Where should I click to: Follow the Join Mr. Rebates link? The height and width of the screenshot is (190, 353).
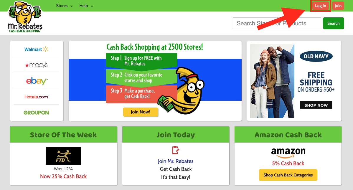point(176,161)
